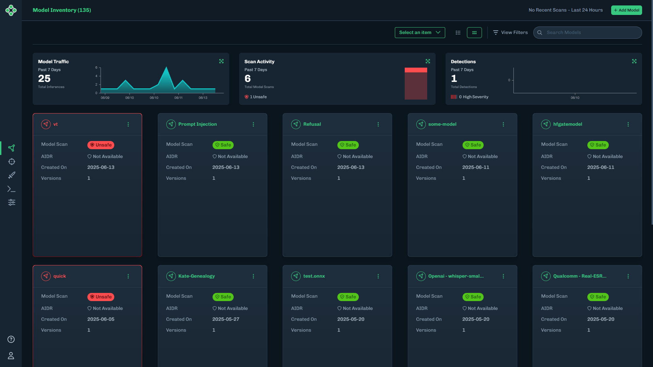Open the user profile icon
Viewport: 653px width, 367px height.
11,356
